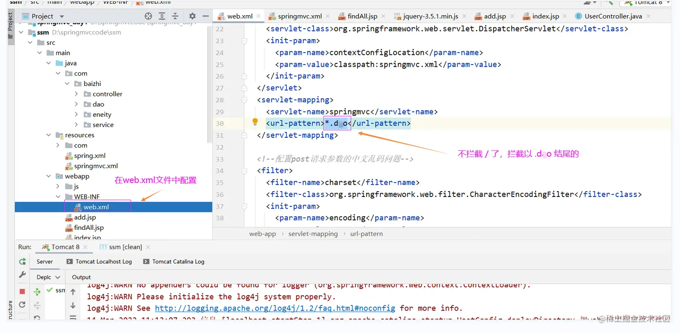
Task: Expand the eneity package
Action: (76, 114)
